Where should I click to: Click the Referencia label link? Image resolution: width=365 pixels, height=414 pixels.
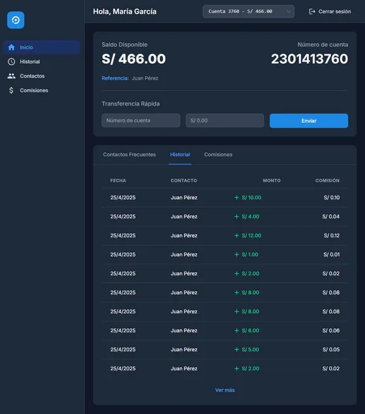115,78
